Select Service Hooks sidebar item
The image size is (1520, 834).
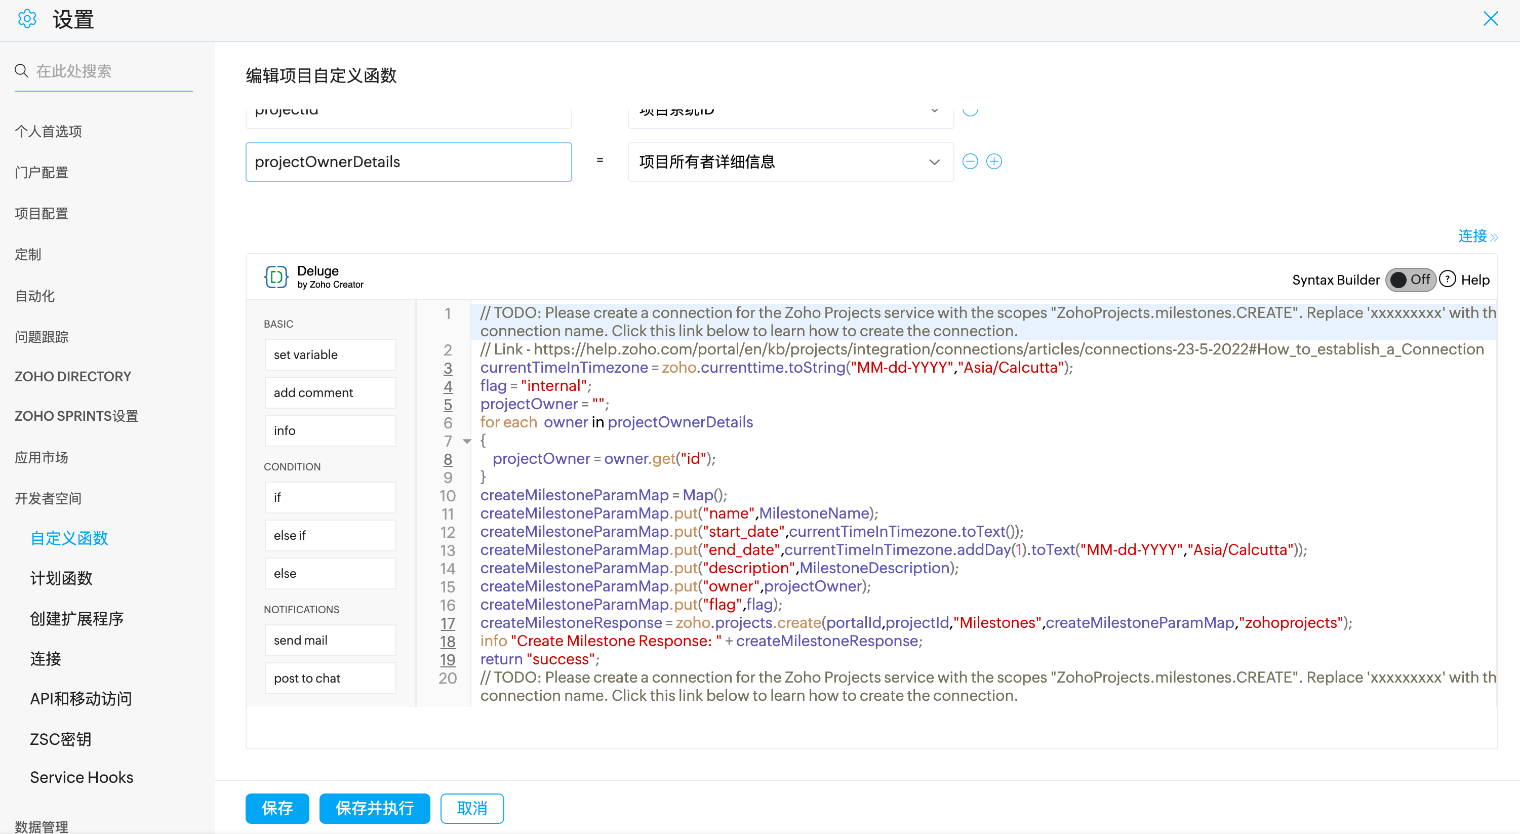pos(82,777)
